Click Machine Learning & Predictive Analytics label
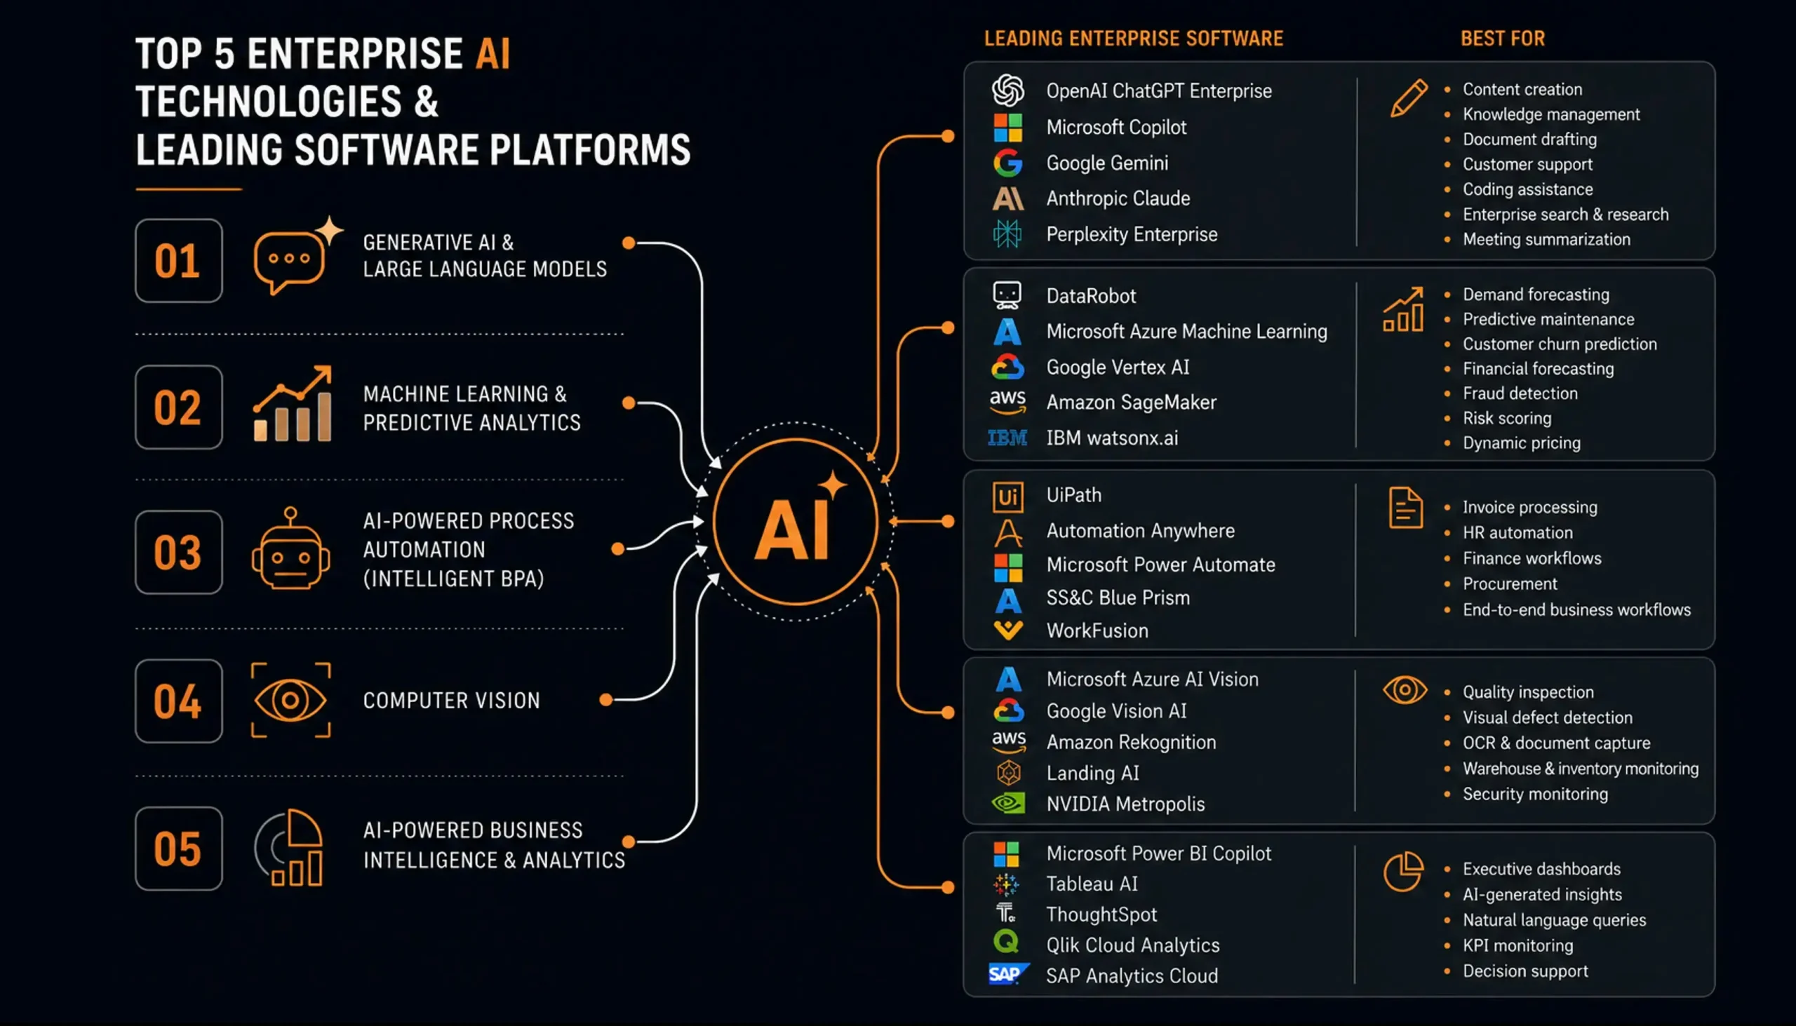Image resolution: width=1796 pixels, height=1026 pixels. 471,408
